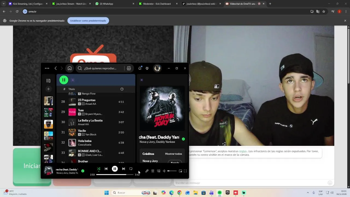The image size is (350, 197).
Task: Seek on Spotify song progress bar
Action: [x=115, y=175]
